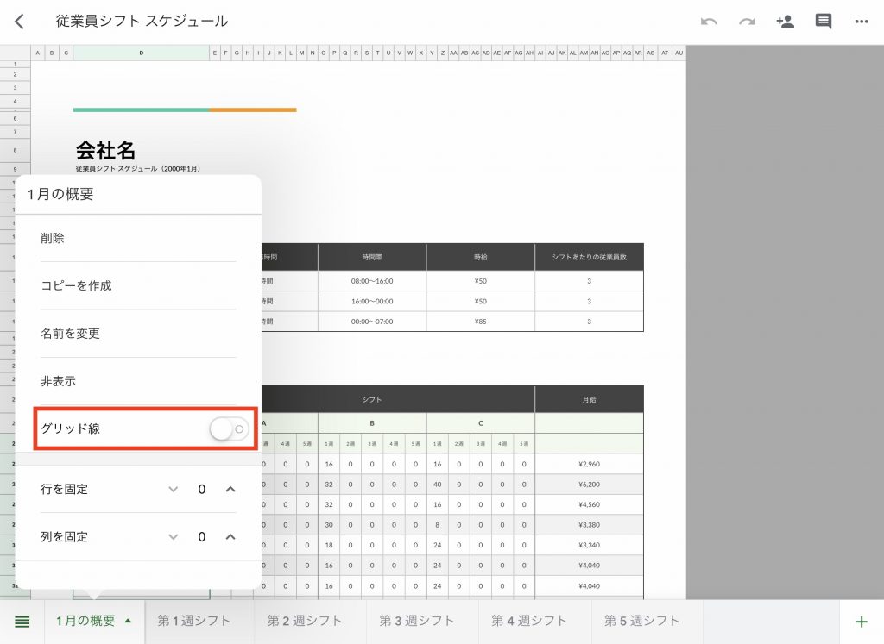The height and width of the screenshot is (644, 884).
Task: Decrease 行を固定 with down chevron
Action: tap(174, 489)
